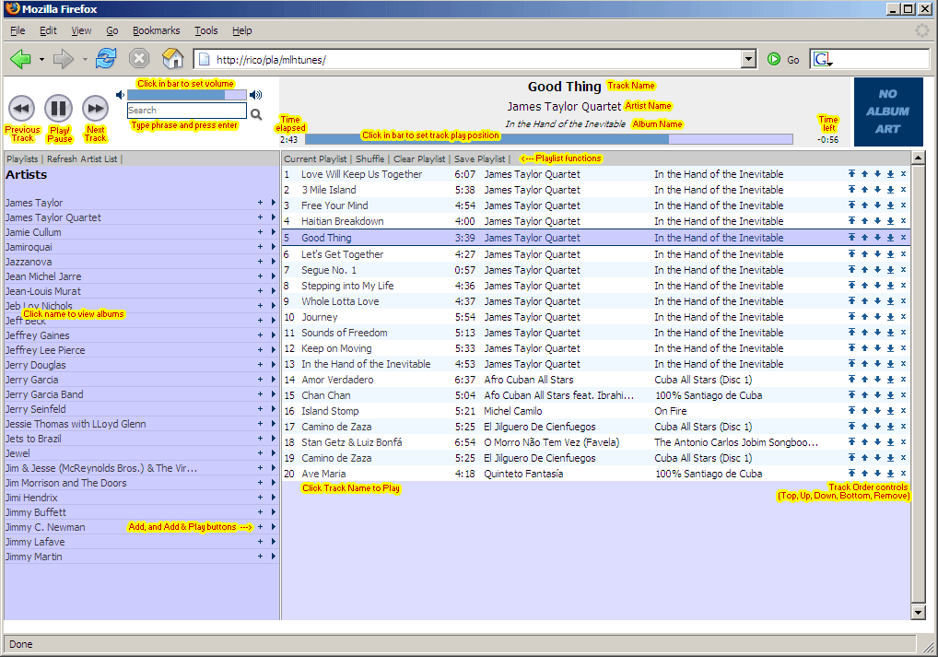
Task: View albums for Jean Michel Jarre
Action: pyautogui.click(x=43, y=276)
